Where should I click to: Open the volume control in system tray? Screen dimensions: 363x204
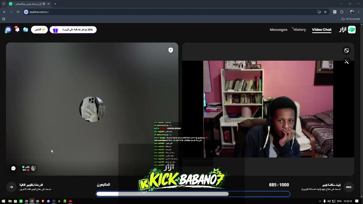point(329,201)
